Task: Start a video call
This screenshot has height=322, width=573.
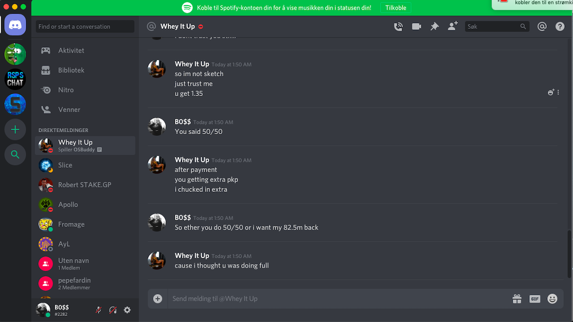Action: coord(416,27)
